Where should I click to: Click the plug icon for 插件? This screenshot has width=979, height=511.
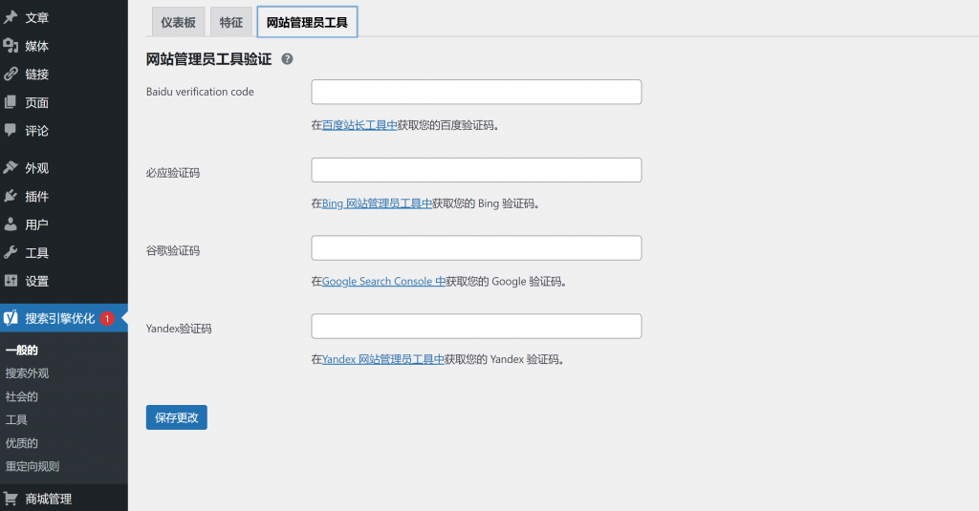click(x=11, y=196)
